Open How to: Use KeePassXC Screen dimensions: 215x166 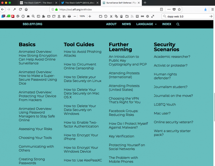(83, 160)
